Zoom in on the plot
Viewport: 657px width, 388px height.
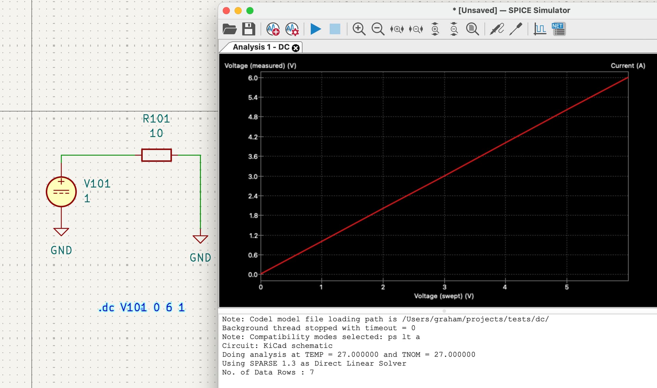(359, 29)
